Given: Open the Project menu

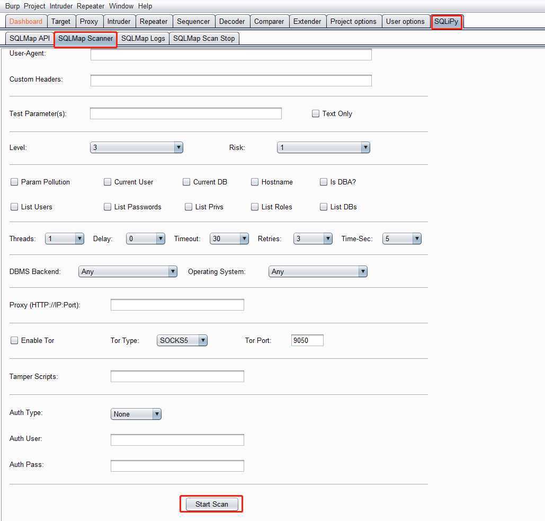Looking at the screenshot, I should 34,6.
